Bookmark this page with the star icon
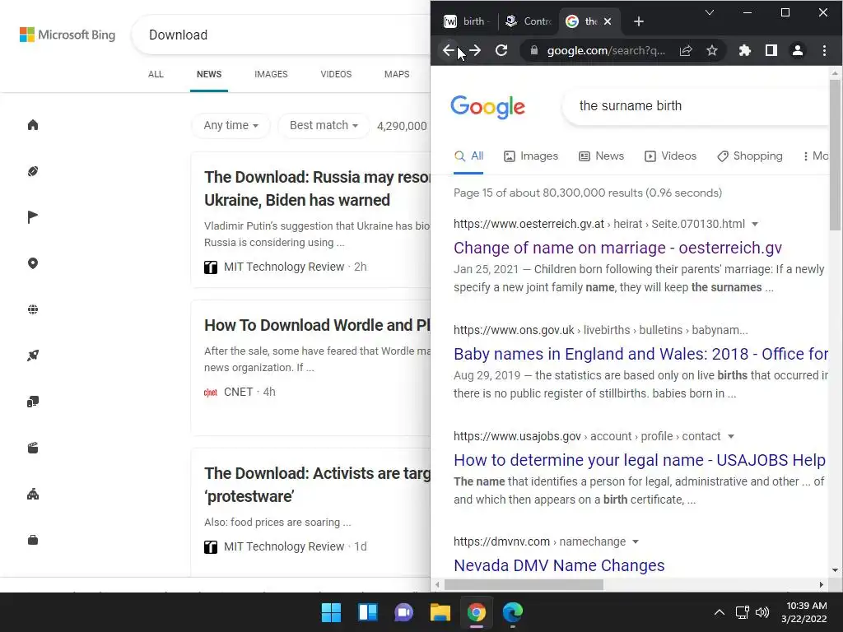This screenshot has width=843, height=632. click(712, 50)
